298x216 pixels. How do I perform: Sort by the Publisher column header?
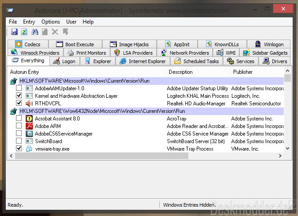[x=257, y=72]
